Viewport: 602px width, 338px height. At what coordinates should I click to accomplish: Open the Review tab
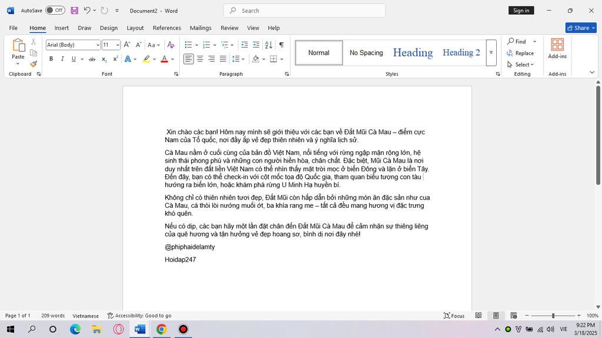[x=229, y=28]
